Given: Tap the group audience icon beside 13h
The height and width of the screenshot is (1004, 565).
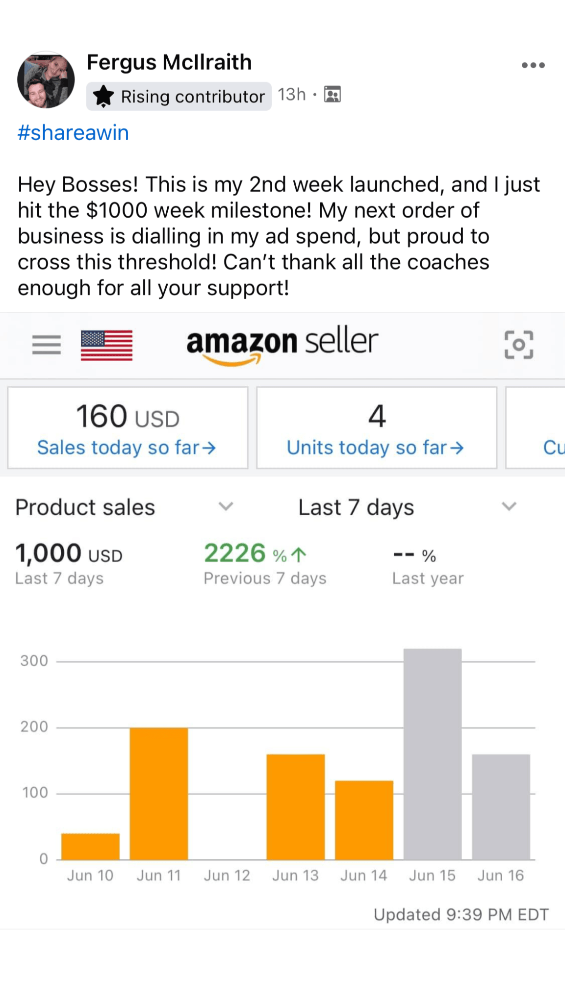Looking at the screenshot, I should point(333,94).
